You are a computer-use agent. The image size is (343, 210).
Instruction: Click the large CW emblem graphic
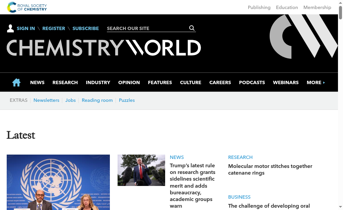point(303,36)
